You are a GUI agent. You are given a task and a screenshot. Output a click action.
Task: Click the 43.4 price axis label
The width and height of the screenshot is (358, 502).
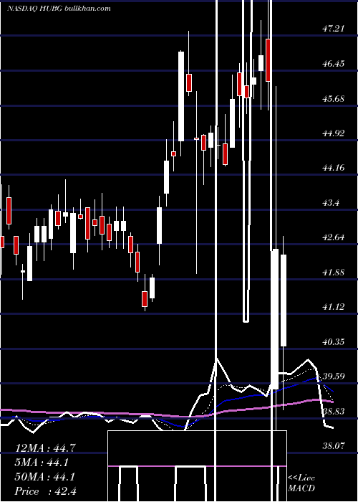(x=331, y=203)
